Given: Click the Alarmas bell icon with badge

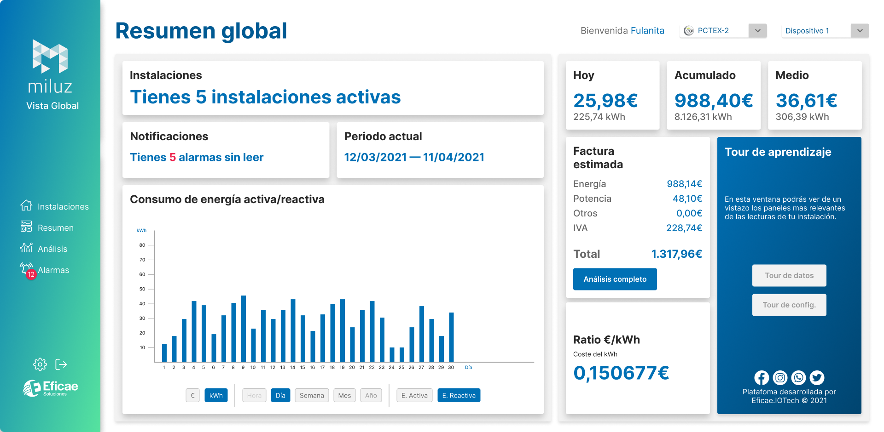Looking at the screenshot, I should (x=27, y=269).
